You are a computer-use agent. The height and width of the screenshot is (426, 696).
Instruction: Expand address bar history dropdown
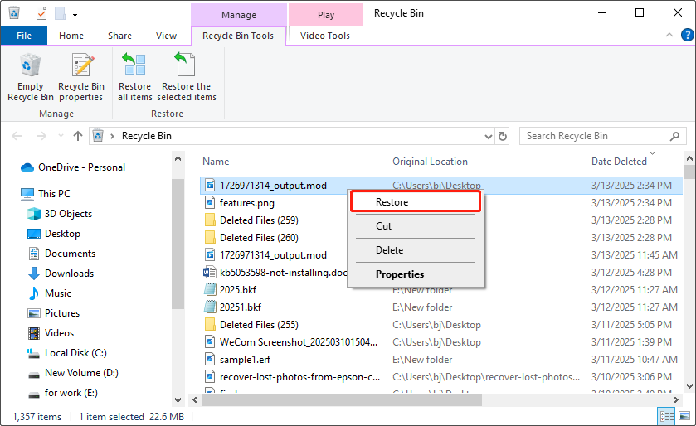(489, 136)
